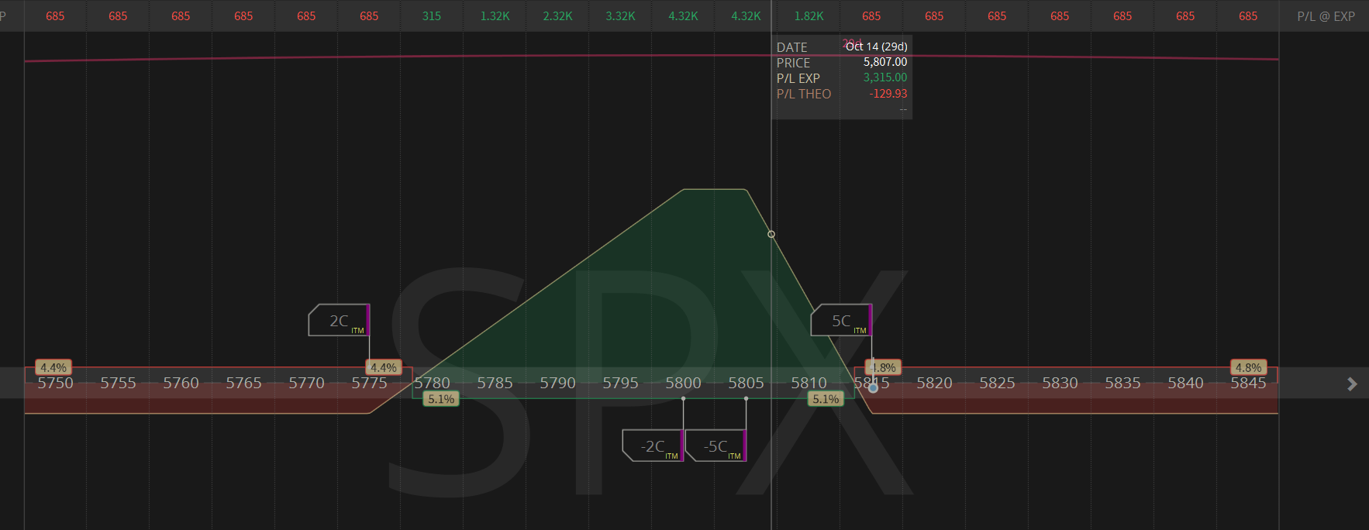Click the 5795 strike on the price axis
The height and width of the screenshot is (530, 1369).
620,383
